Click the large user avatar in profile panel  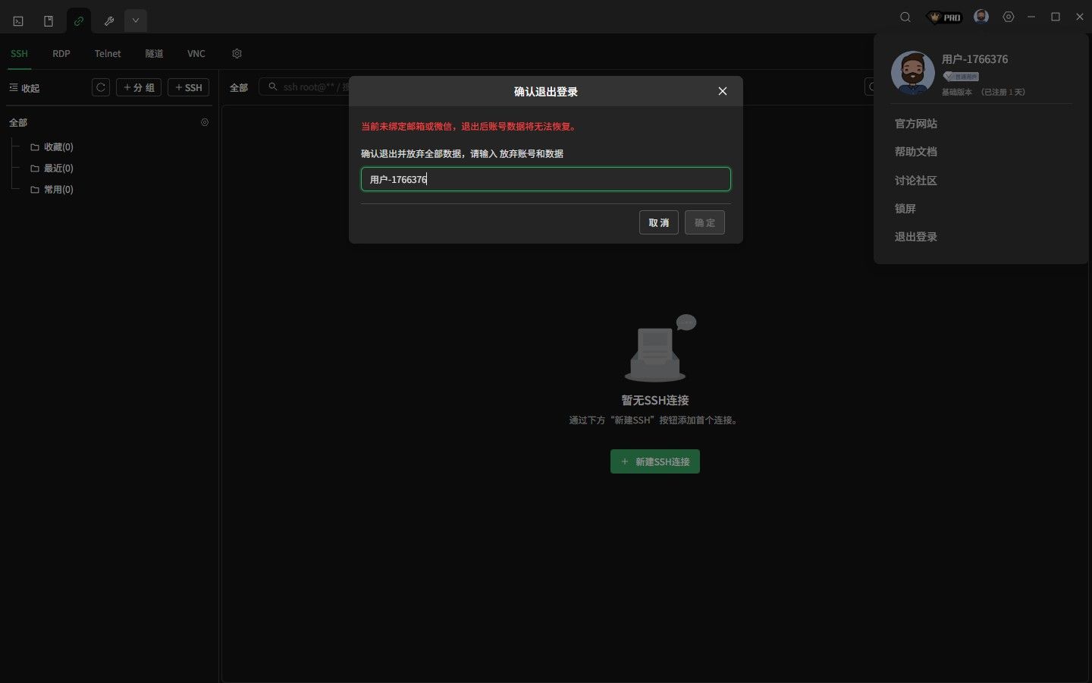click(x=913, y=73)
